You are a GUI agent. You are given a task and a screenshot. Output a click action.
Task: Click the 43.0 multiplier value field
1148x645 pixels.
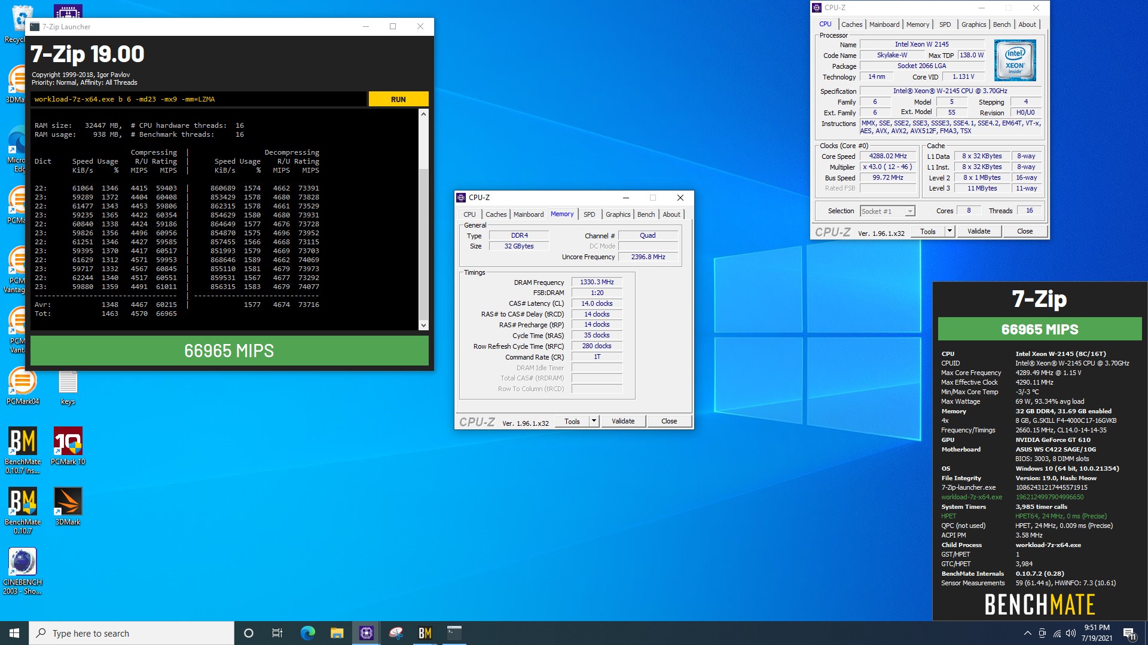[888, 167]
